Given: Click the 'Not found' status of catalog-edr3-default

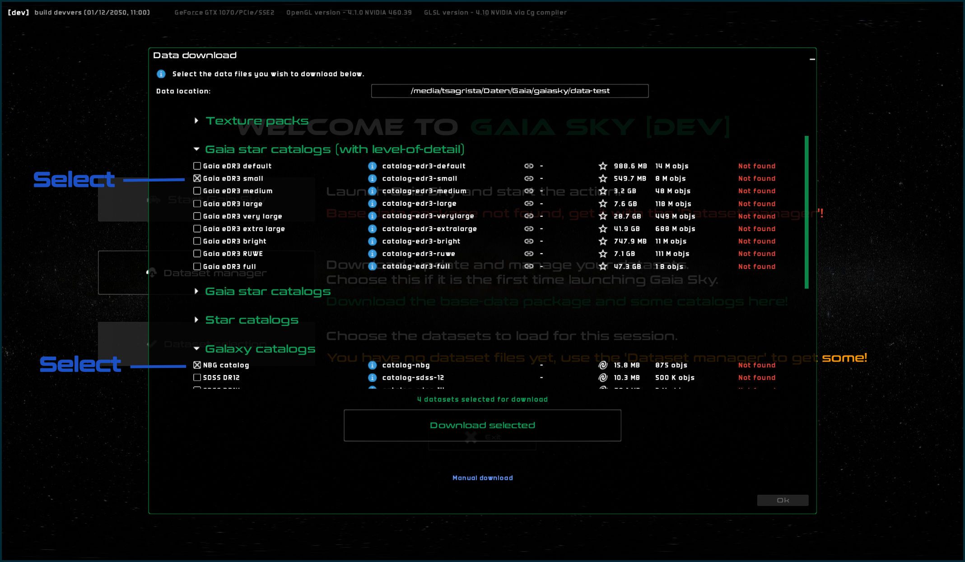Looking at the screenshot, I should click(757, 166).
